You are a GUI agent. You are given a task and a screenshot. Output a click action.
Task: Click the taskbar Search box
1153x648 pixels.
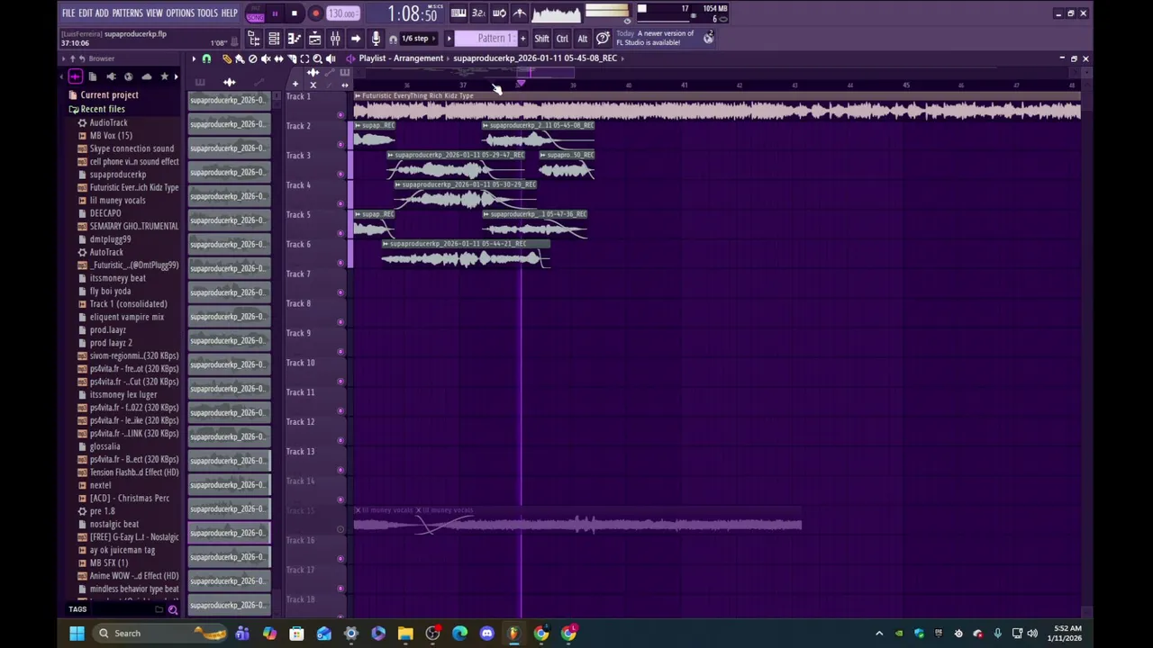[160, 633]
